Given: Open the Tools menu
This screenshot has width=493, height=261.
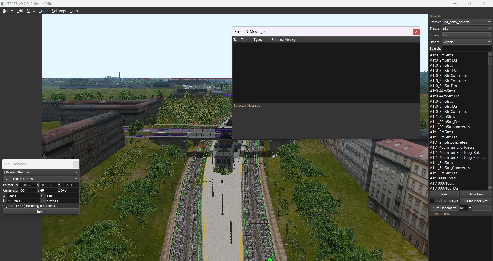Looking at the screenshot, I should (43, 11).
